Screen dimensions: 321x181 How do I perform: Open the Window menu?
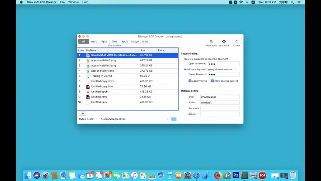pyautogui.click(x=73, y=2)
